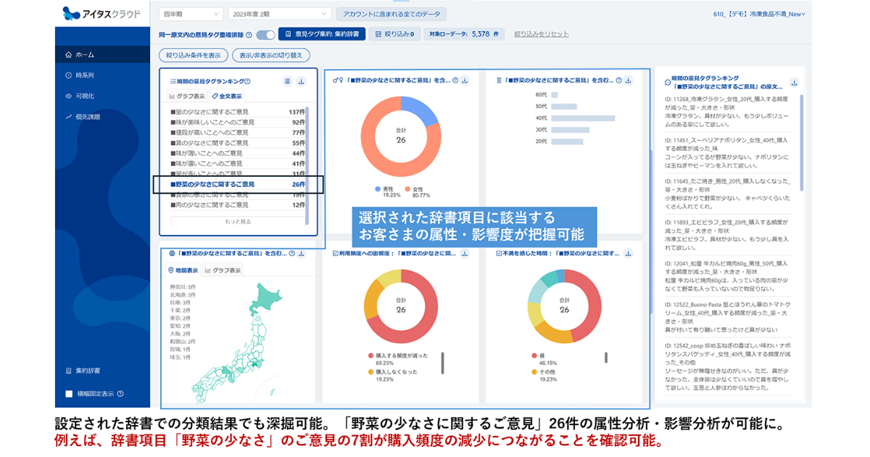Click もっと見る in tag ranking

coord(238,221)
